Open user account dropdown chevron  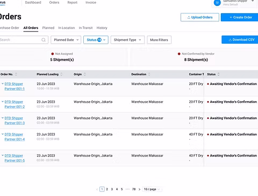253,1
